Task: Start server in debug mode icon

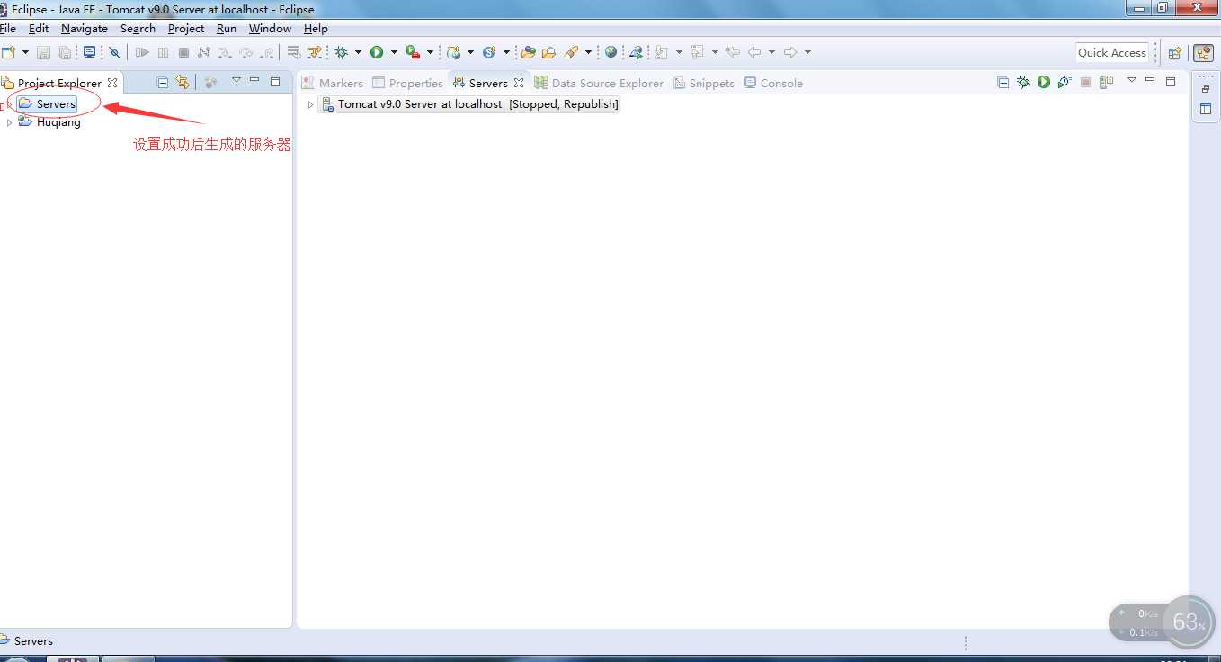Action: 1023,82
